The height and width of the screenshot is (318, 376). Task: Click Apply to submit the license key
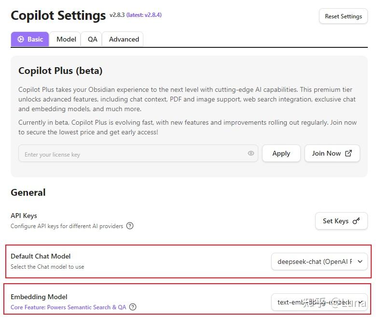[281, 153]
